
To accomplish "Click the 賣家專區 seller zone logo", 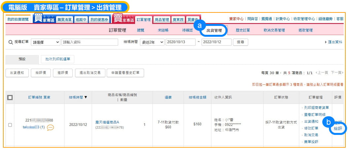I will (x=124, y=19).
